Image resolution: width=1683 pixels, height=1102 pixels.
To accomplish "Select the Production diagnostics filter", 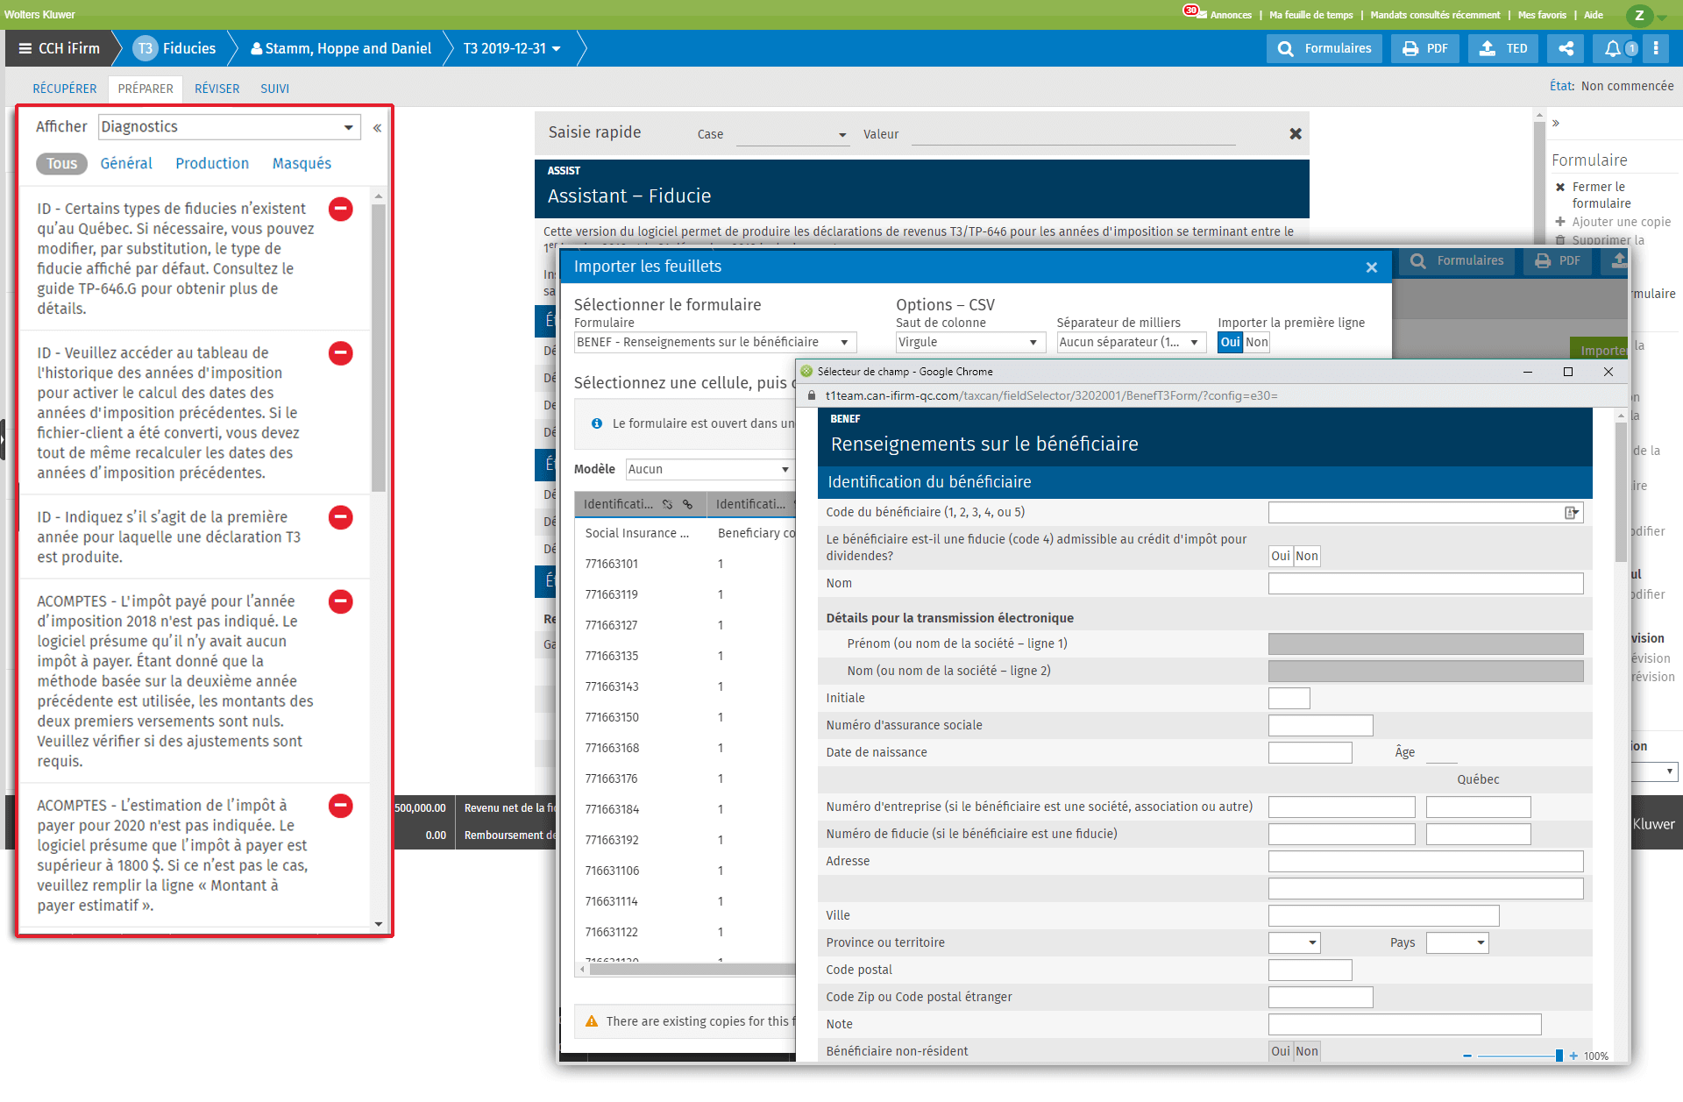I will tap(211, 164).
